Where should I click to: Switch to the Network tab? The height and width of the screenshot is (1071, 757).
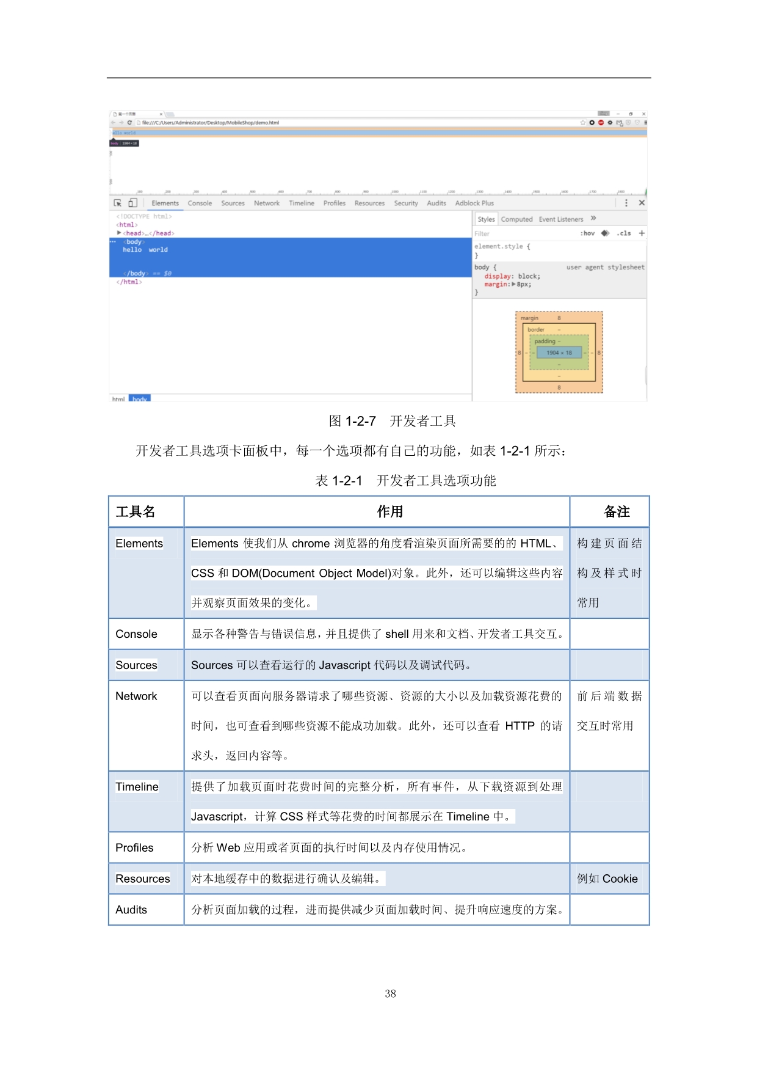point(267,203)
